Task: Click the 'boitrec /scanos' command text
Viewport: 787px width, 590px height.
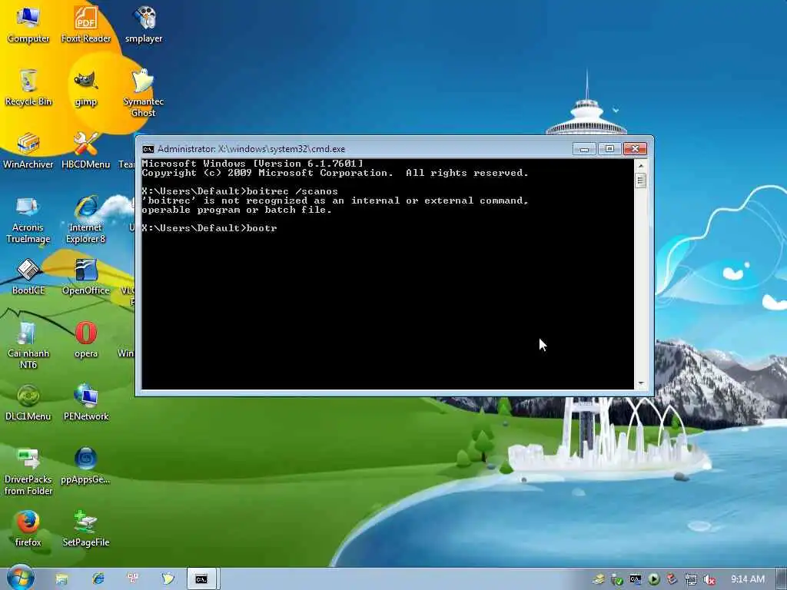Action: (292, 191)
